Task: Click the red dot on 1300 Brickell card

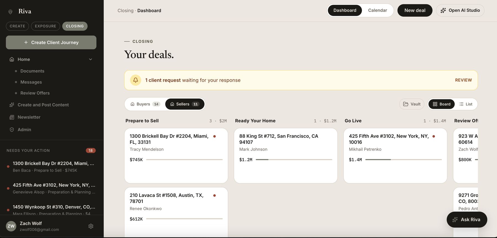Action: [x=215, y=136]
